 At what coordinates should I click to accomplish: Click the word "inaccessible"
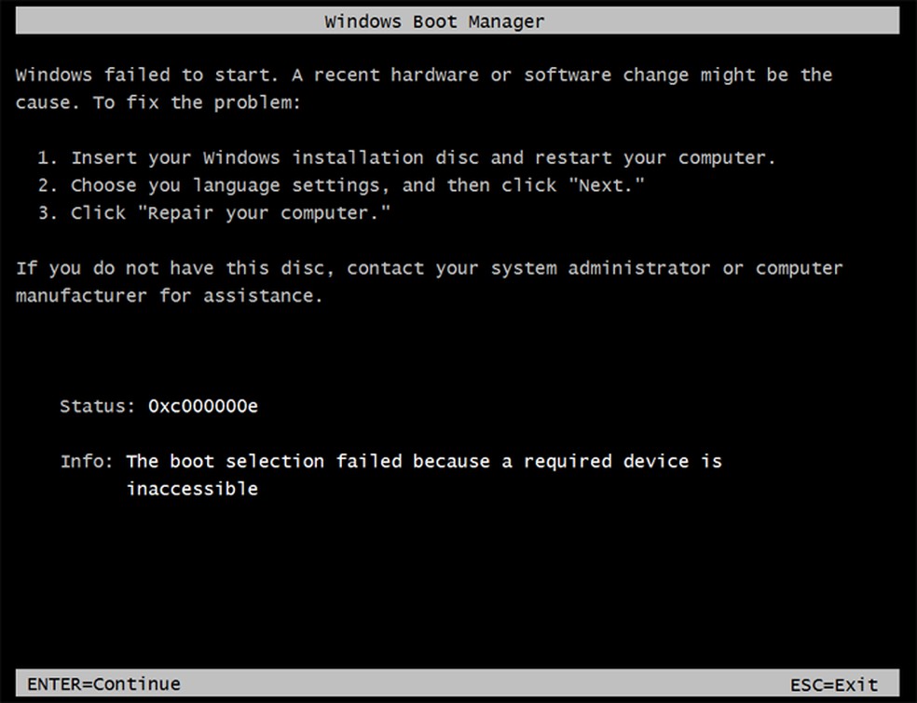click(192, 488)
